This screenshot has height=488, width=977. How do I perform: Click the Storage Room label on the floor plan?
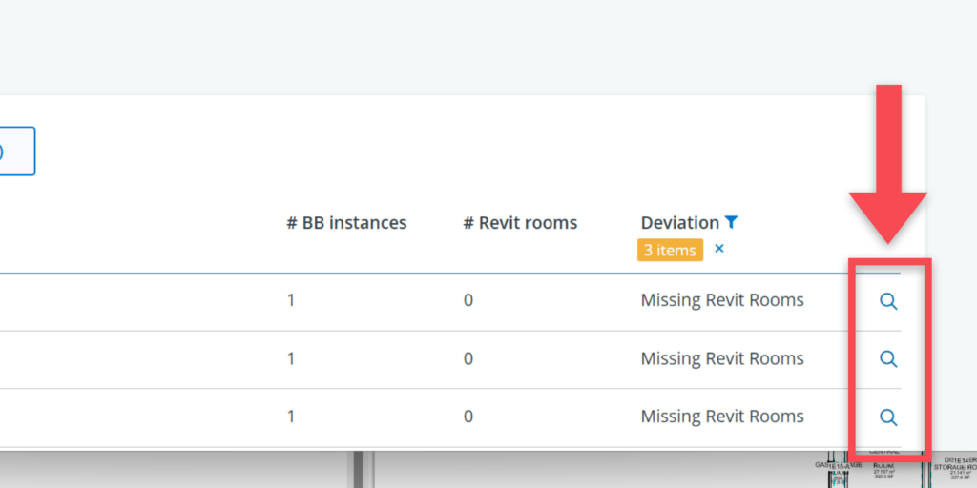954,467
